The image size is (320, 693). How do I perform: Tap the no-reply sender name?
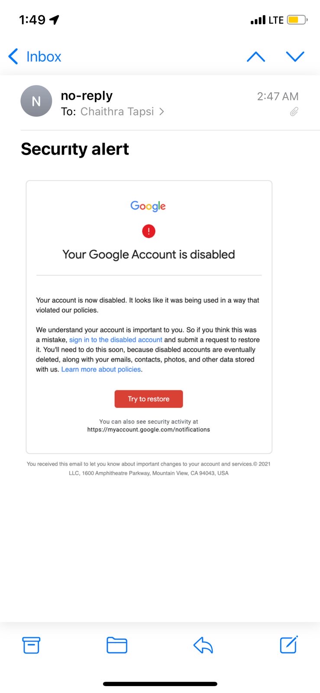click(x=87, y=96)
